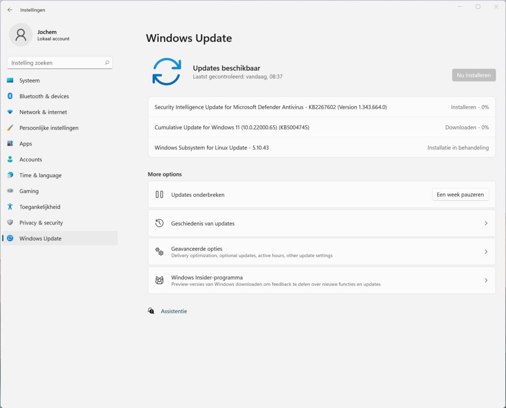
Task: Click the Geavanceerde opties gear icon
Action: (x=159, y=252)
